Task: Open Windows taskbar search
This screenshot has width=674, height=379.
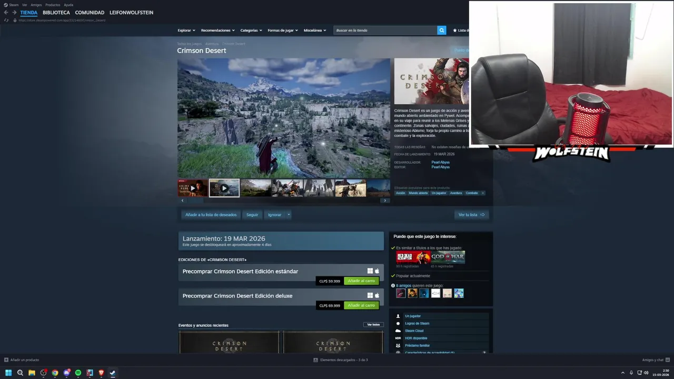Action: [20, 373]
